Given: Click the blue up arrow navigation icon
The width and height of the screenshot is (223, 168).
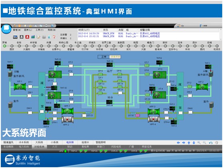Looking at the screenshot, I should [x=189, y=143].
